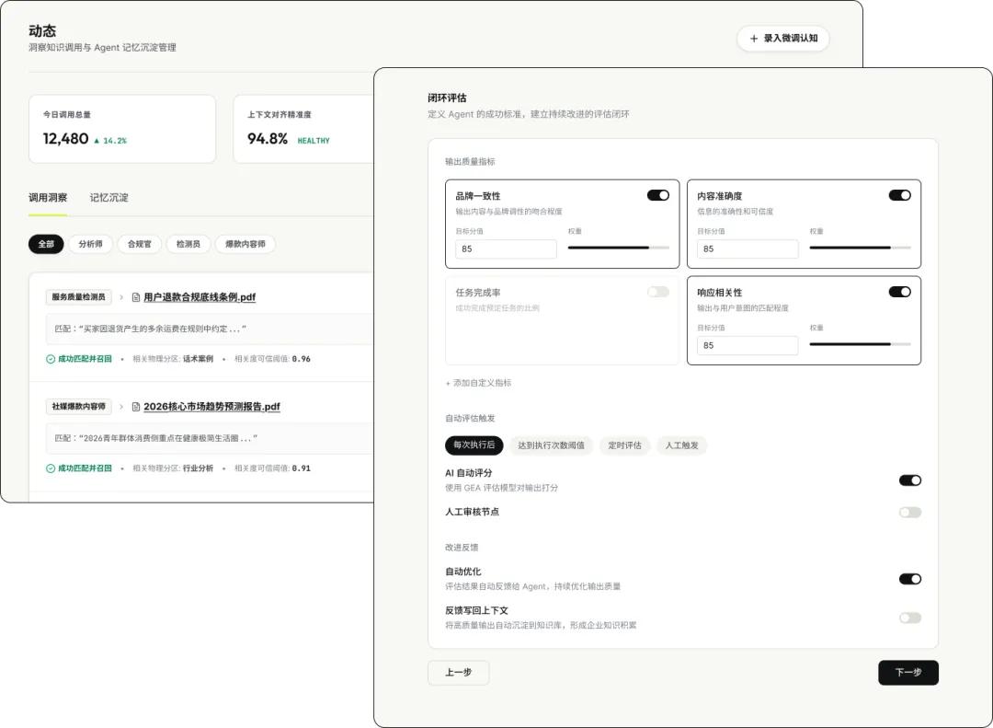Turn off the AI 自动评分 switch
The width and height of the screenshot is (993, 728).
point(910,480)
